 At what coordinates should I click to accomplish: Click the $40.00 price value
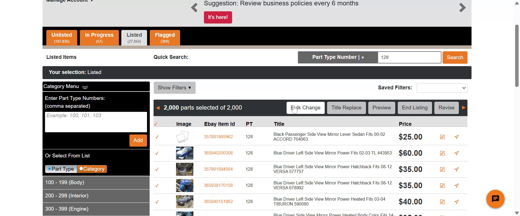click(410, 202)
